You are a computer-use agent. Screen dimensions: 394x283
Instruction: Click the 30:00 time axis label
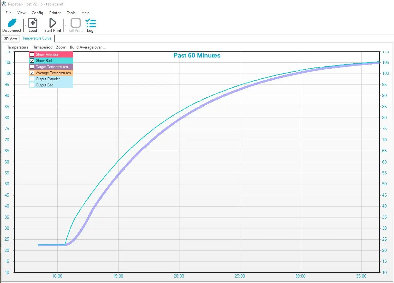[x=301, y=276]
